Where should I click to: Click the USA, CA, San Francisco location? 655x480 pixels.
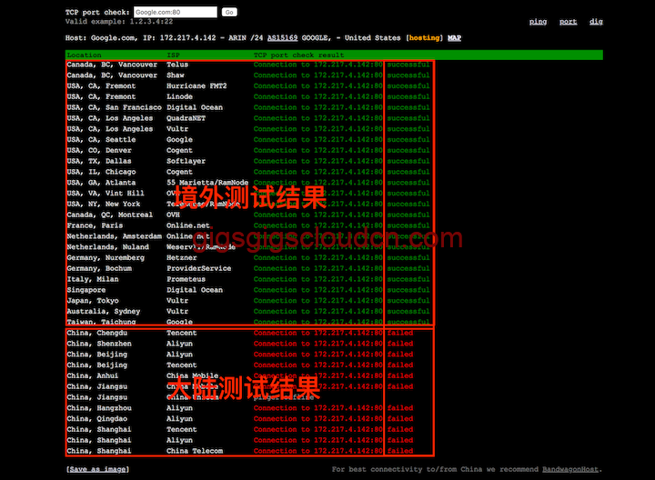coord(114,107)
